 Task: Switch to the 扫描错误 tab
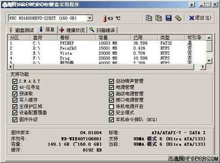102,30
